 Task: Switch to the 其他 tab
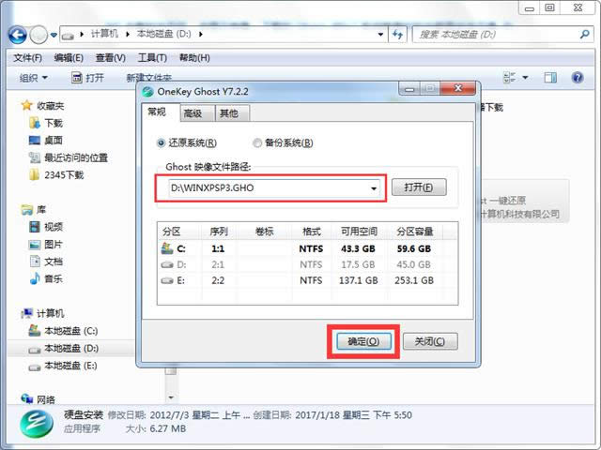point(227,113)
